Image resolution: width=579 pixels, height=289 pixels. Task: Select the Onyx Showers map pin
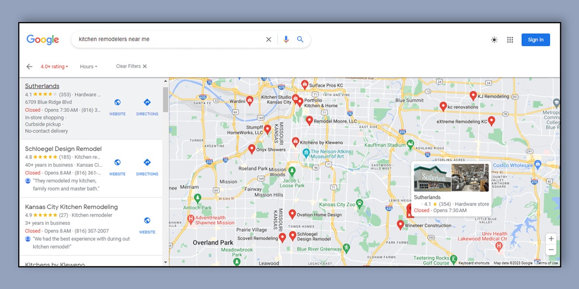point(251,149)
